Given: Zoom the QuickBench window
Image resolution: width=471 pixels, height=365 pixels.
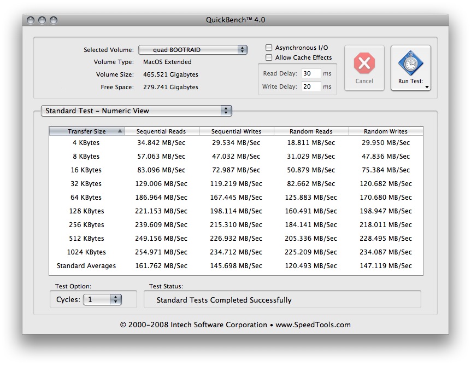Looking at the screenshot, I should coord(54,20).
